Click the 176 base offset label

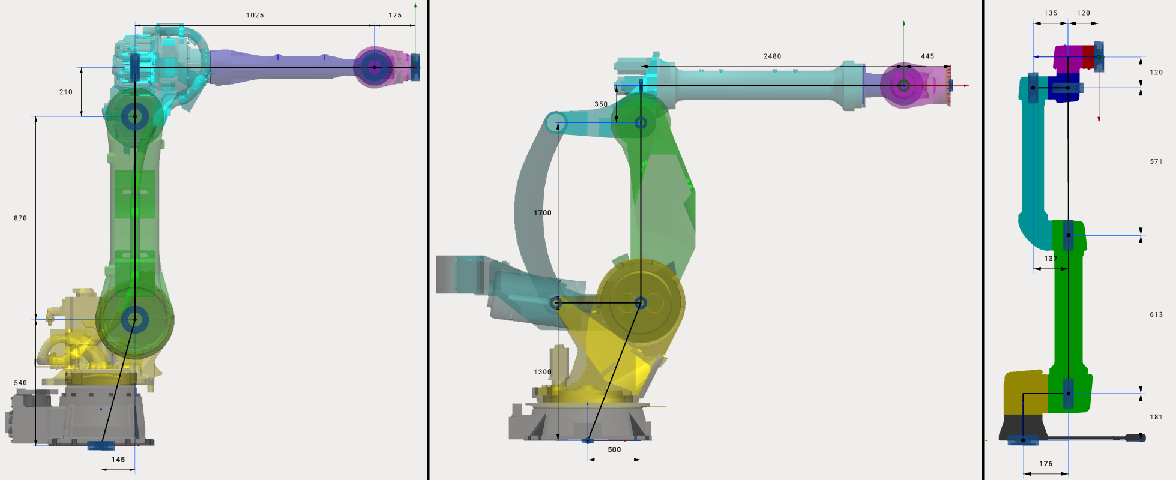click(1046, 463)
